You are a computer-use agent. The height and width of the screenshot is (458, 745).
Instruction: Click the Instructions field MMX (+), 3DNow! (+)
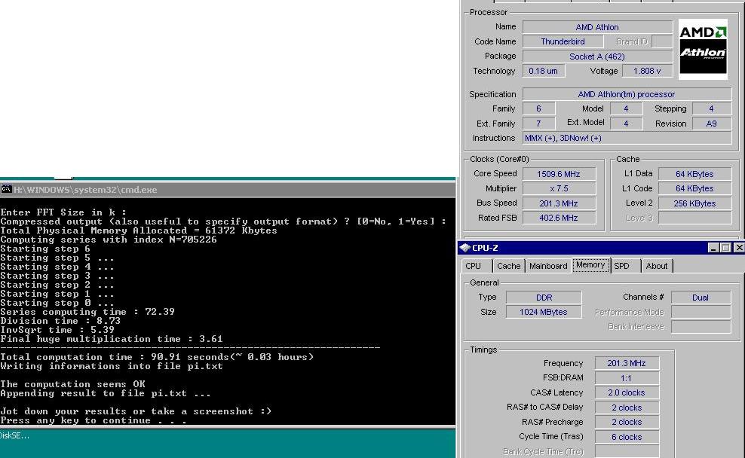pyautogui.click(x=627, y=138)
